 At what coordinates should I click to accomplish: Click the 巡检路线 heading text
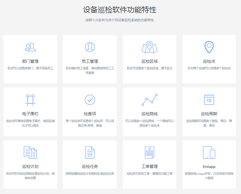pos(149,114)
